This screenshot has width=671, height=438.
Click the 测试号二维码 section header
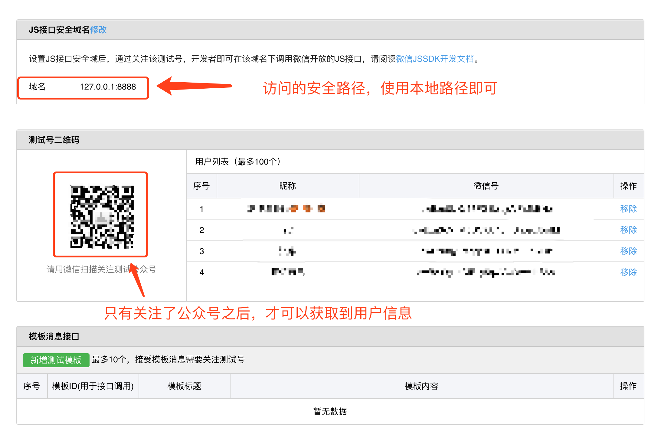click(54, 140)
